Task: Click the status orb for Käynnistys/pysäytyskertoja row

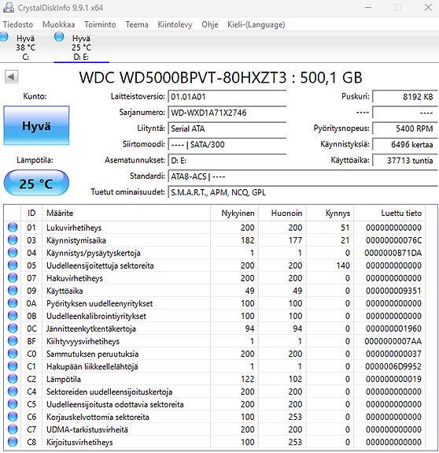Action: 13,253
